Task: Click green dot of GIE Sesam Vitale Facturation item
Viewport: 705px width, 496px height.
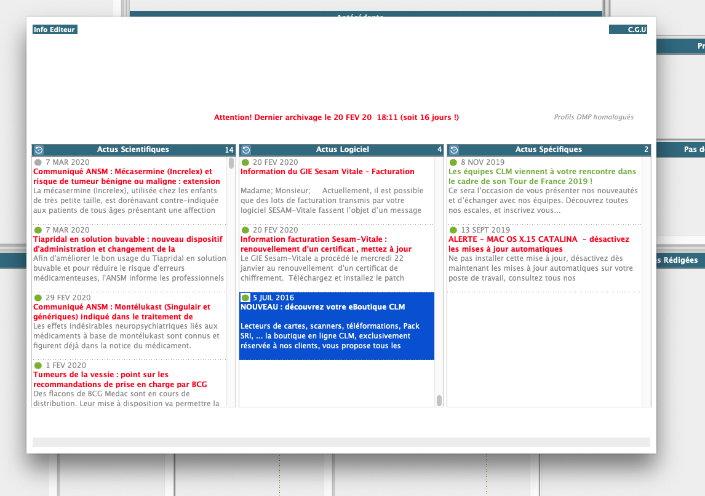Action: pyautogui.click(x=245, y=162)
